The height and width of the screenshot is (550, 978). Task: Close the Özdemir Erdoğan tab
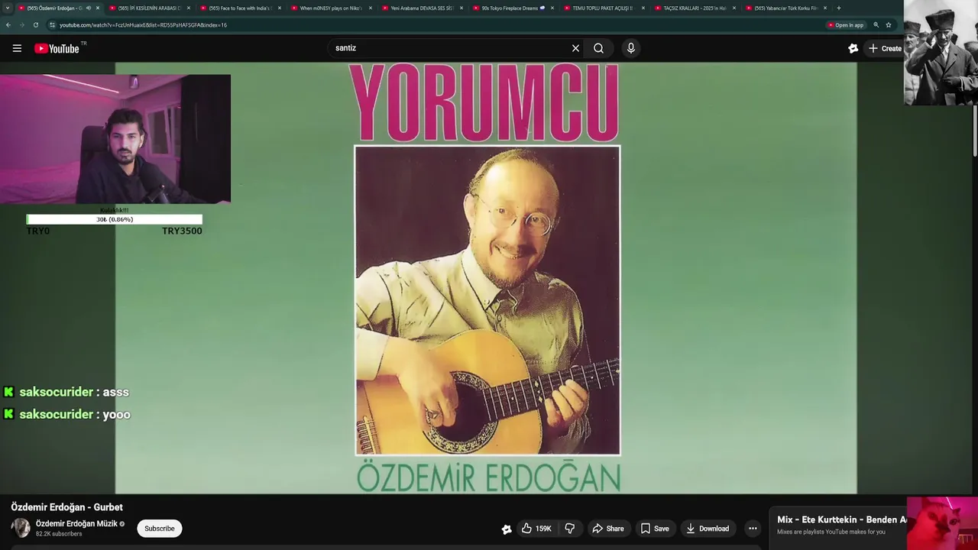[98, 8]
